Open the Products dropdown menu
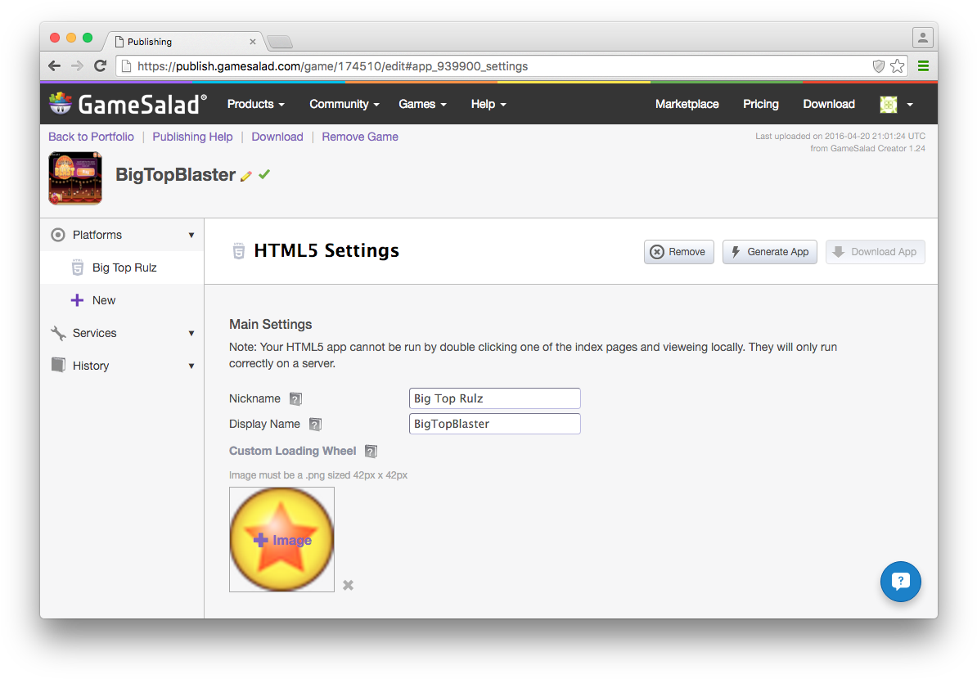Screen dimensions: 977x679 [255, 104]
